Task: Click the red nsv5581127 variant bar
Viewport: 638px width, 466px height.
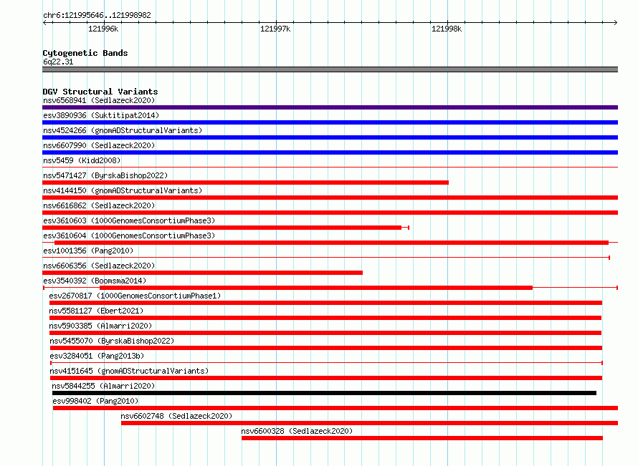Action: (325, 318)
